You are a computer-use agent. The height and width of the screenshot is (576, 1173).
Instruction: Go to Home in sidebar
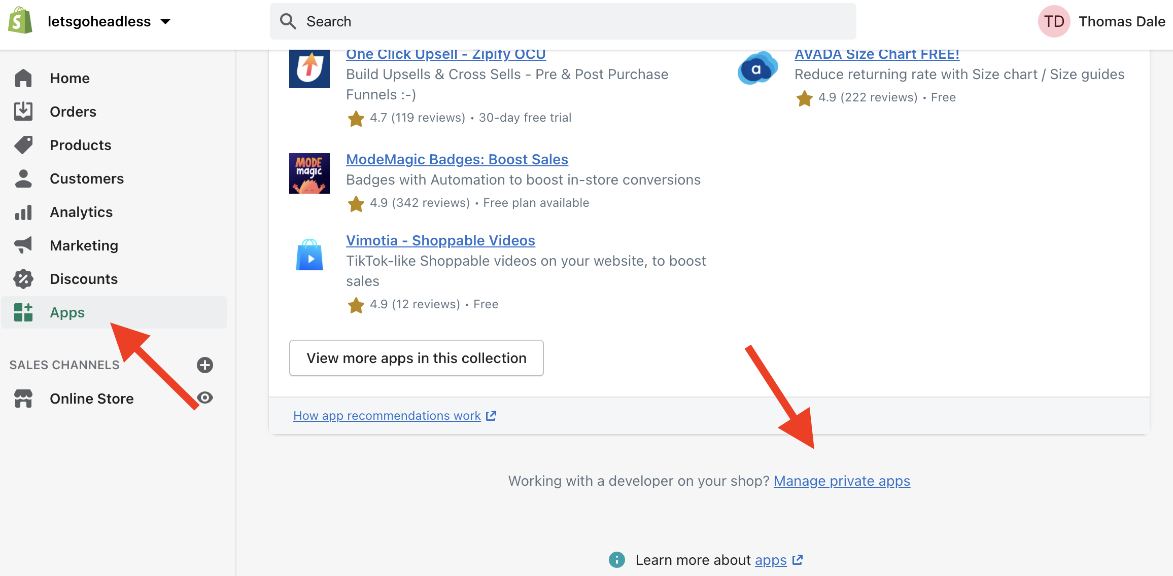[70, 78]
